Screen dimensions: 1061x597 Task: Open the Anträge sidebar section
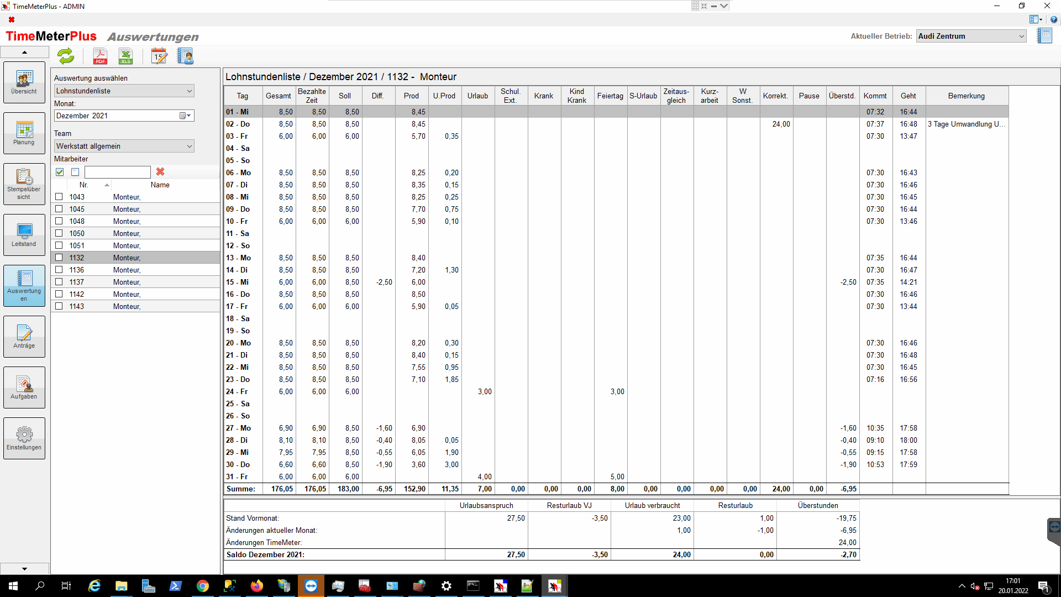[x=24, y=336]
